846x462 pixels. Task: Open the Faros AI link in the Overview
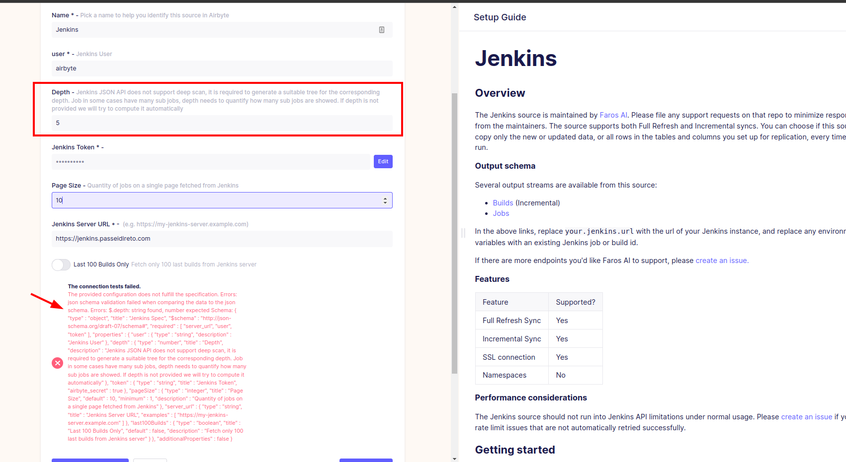pyautogui.click(x=613, y=115)
